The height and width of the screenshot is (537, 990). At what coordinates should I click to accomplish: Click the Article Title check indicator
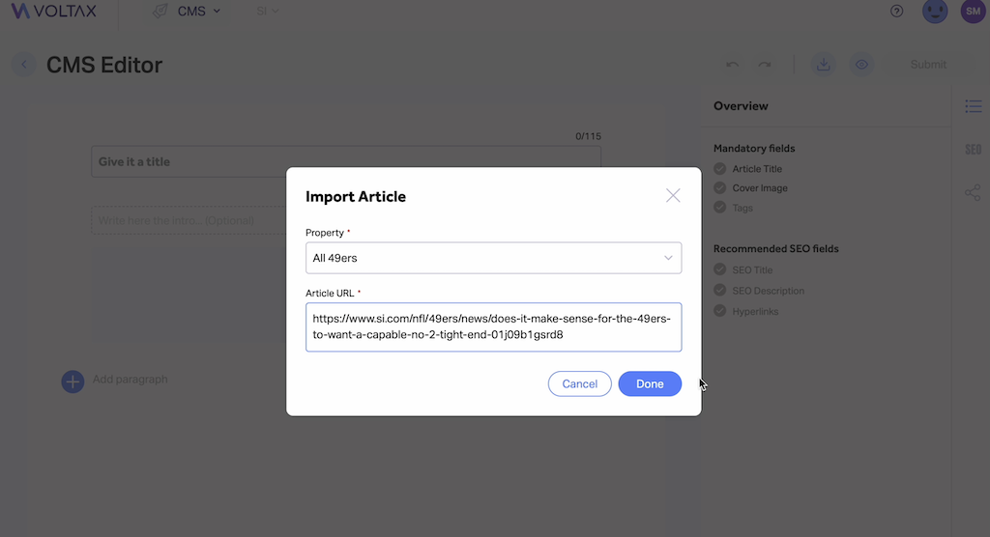[x=719, y=168]
